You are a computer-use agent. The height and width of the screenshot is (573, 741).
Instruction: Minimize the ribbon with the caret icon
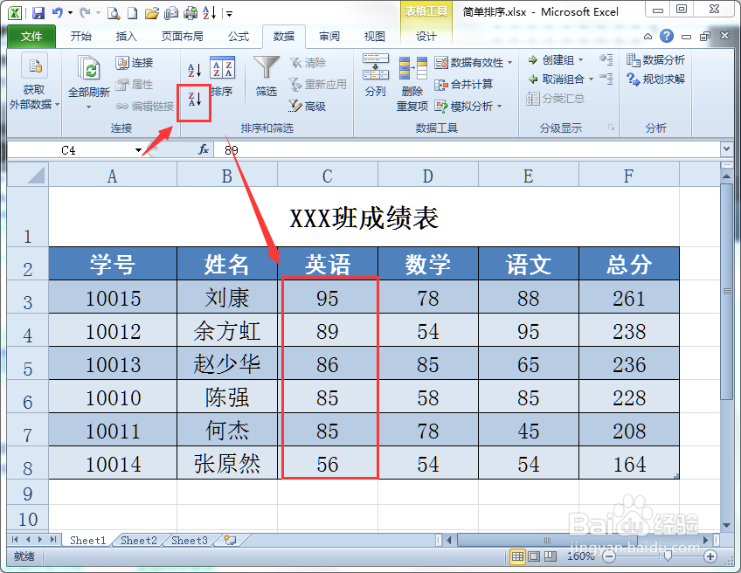648,37
